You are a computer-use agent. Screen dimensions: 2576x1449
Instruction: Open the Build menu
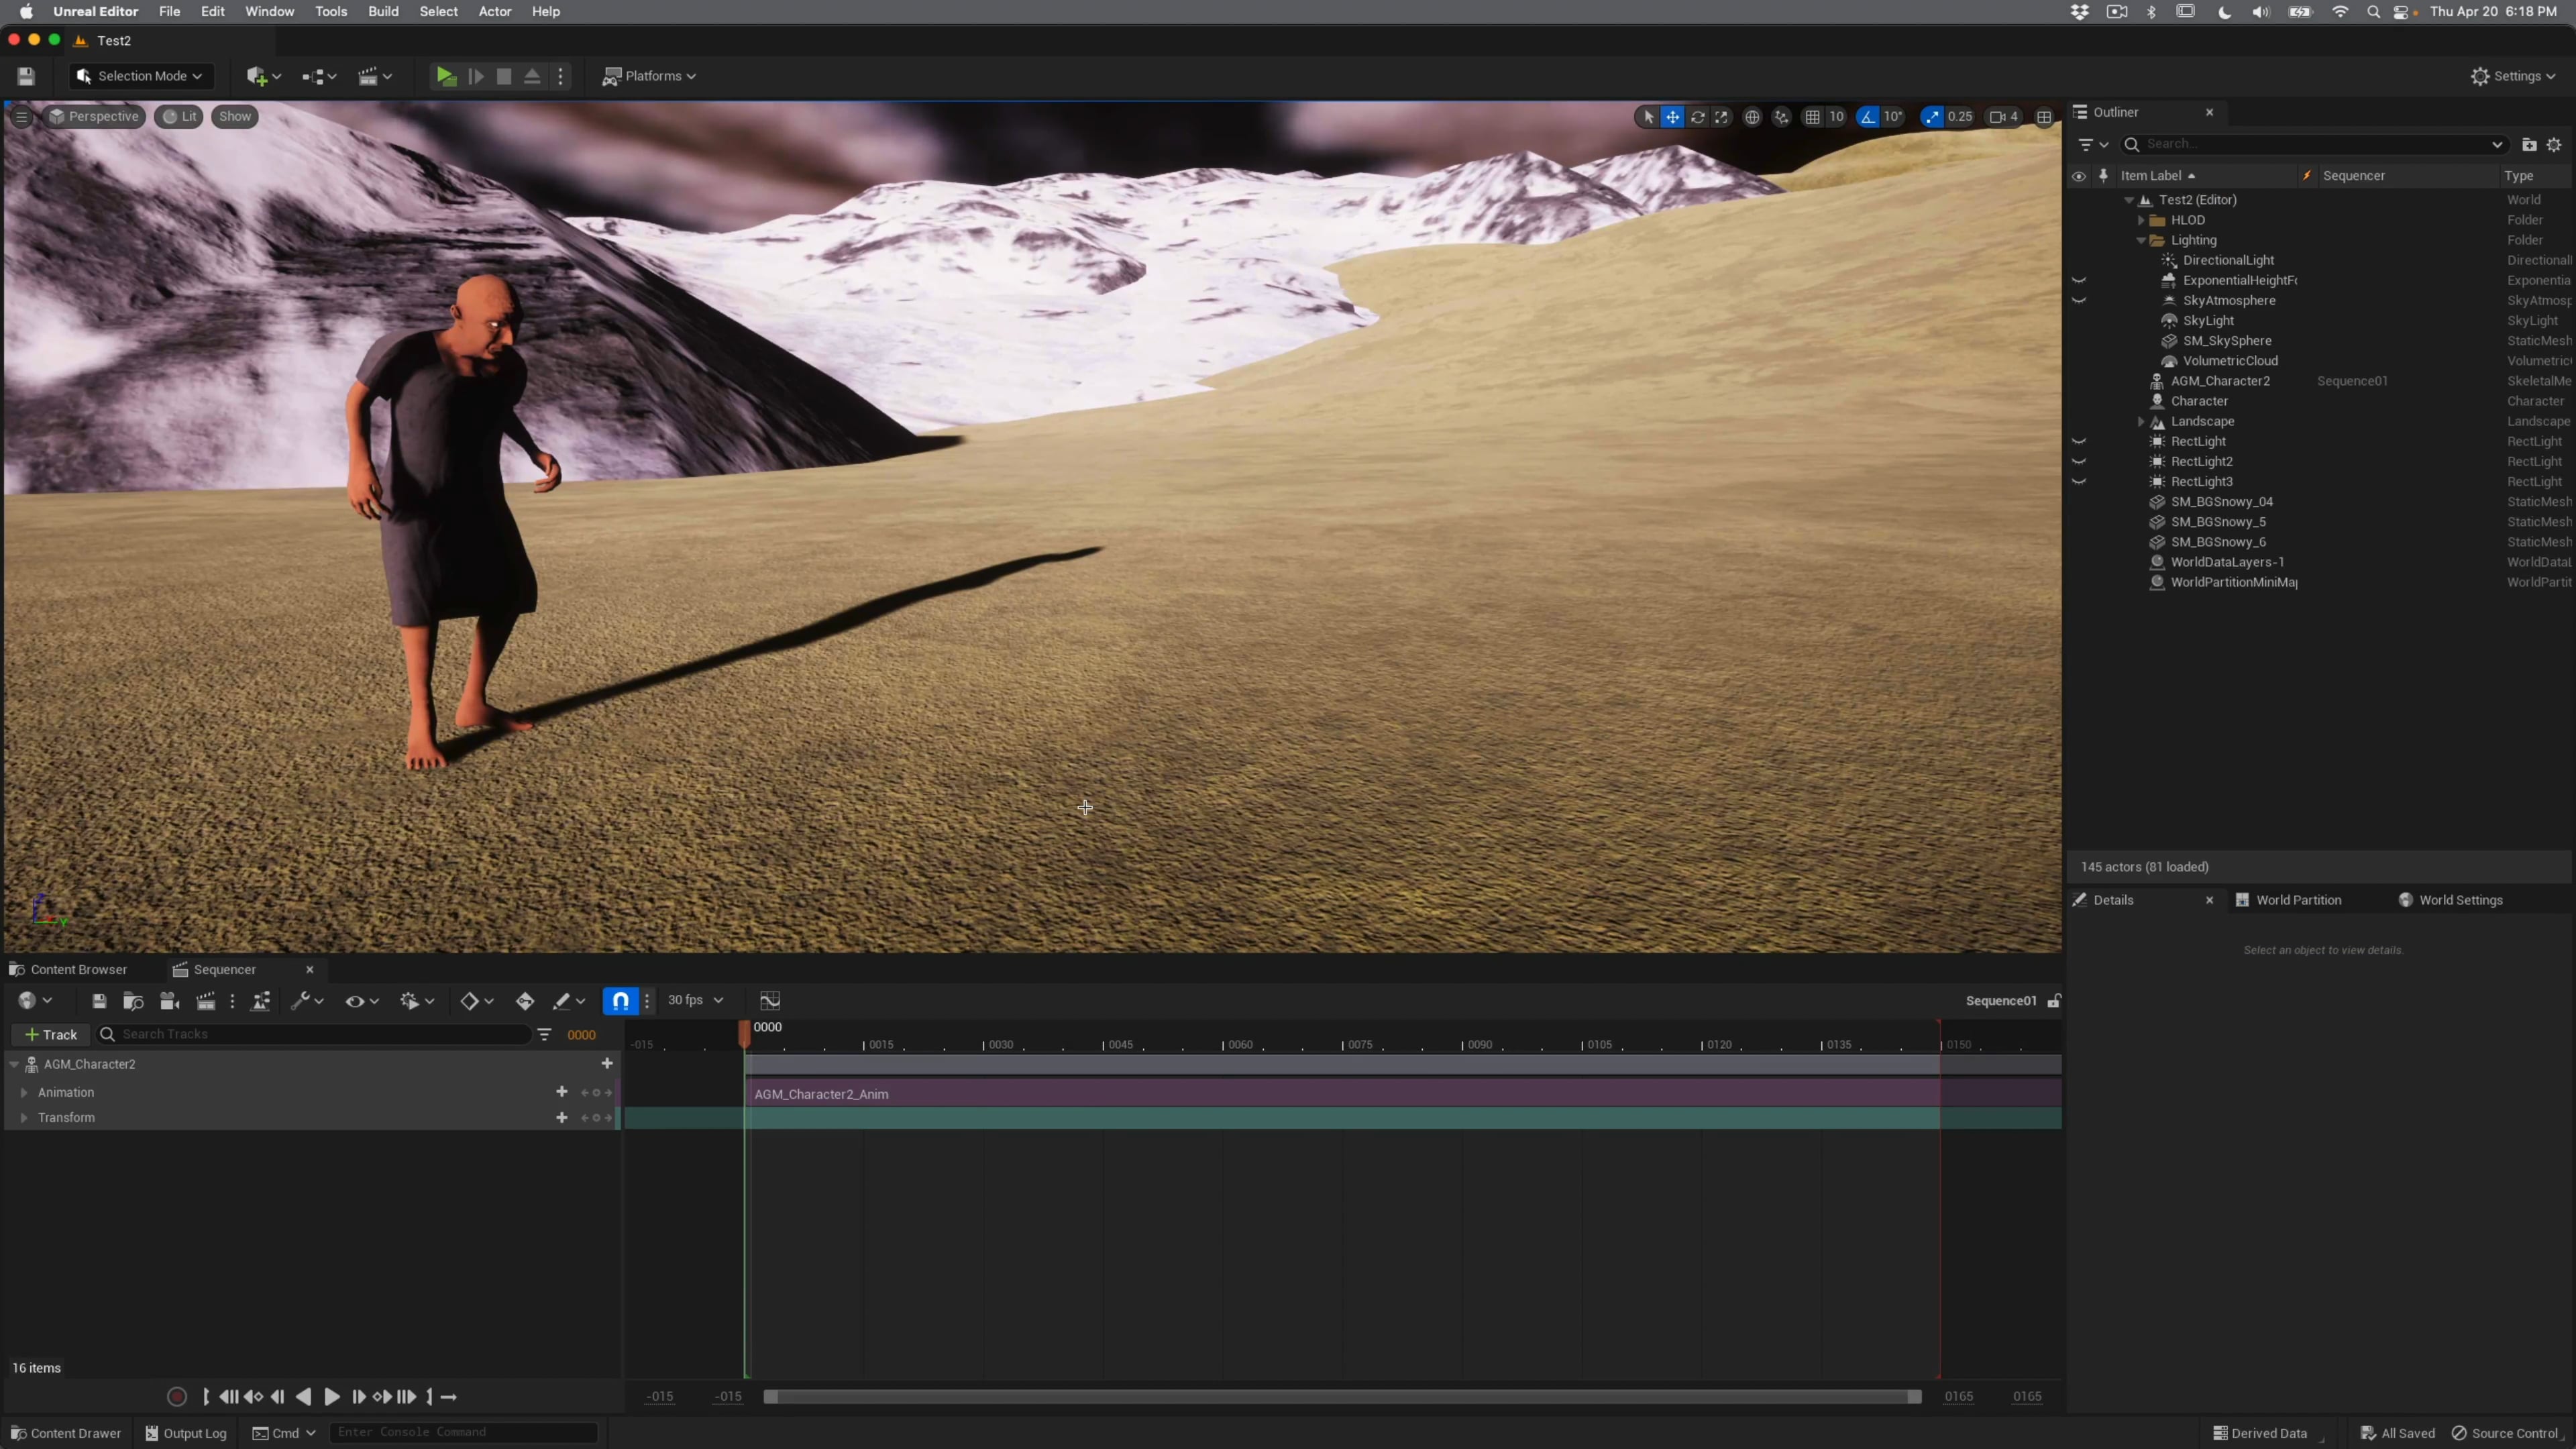pyautogui.click(x=383, y=12)
